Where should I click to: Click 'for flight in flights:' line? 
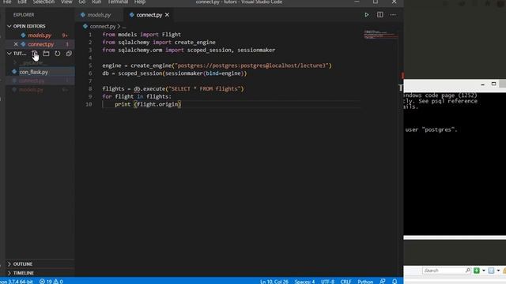tap(137, 96)
